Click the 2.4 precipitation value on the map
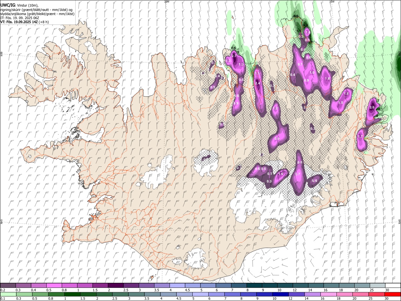 click(258, 83)
